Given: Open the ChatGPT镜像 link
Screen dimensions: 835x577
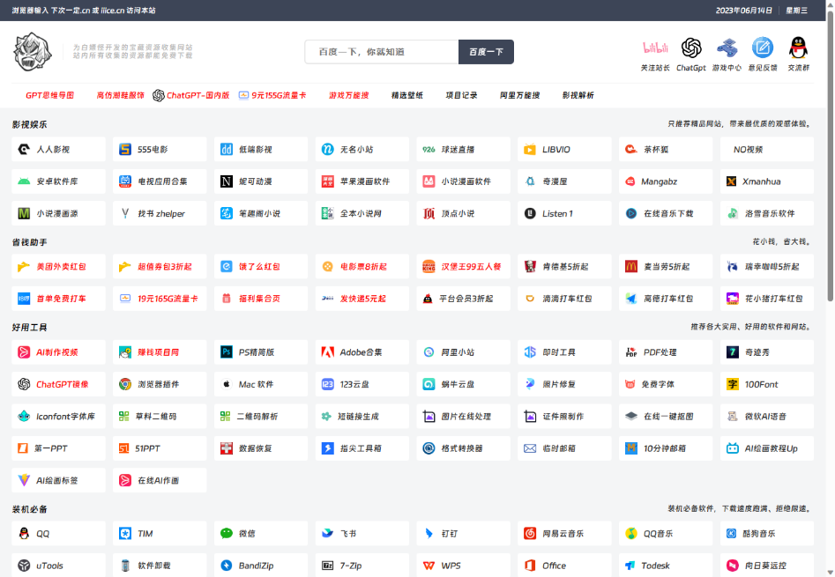Looking at the screenshot, I should coord(58,384).
